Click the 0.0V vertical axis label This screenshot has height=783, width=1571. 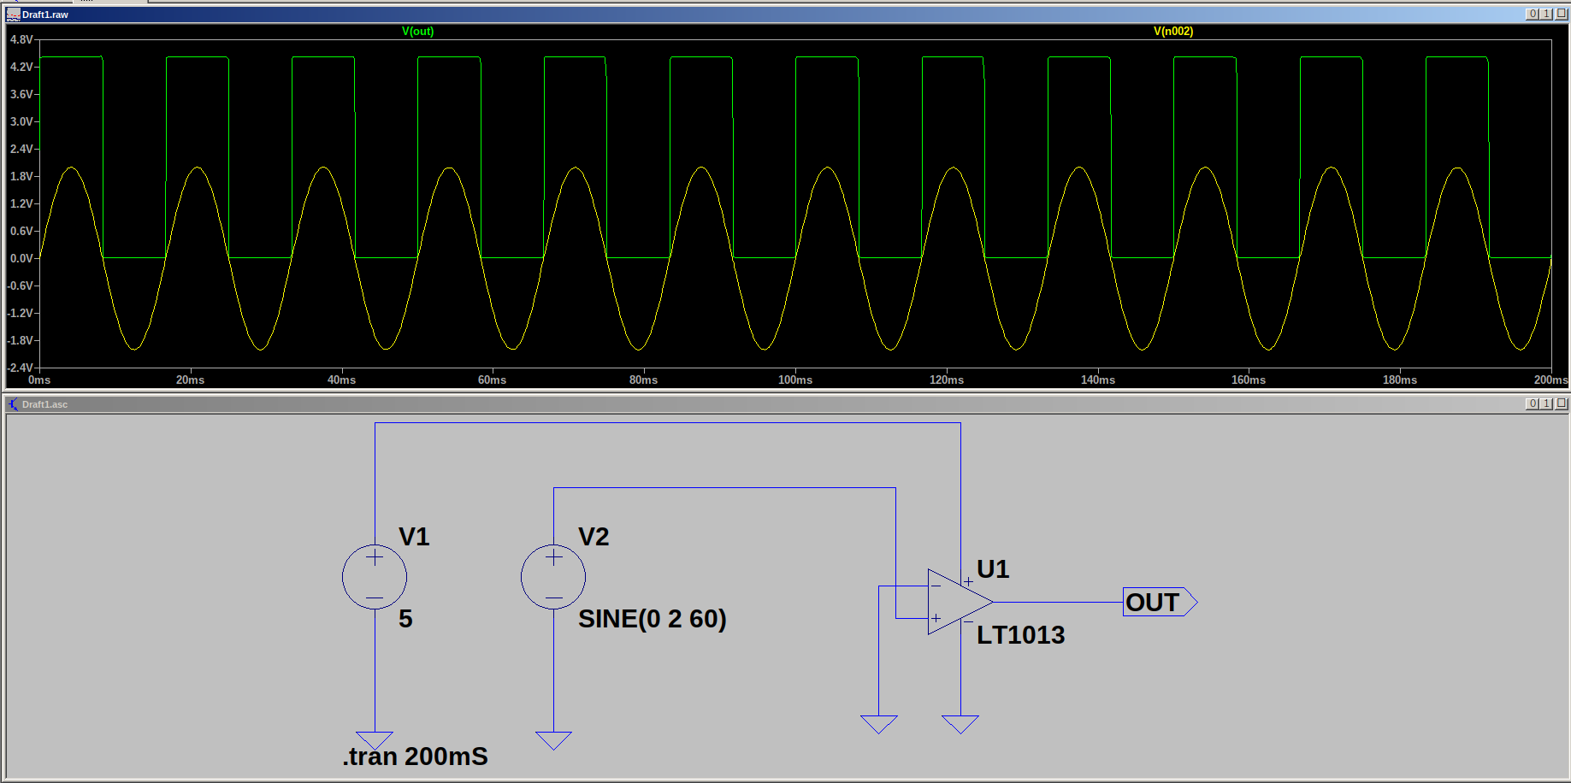coord(21,258)
